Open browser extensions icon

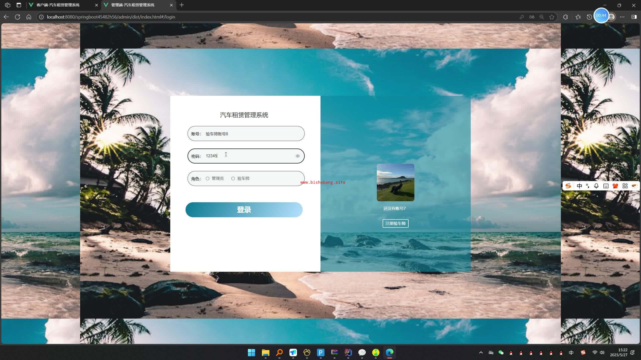(x=565, y=17)
